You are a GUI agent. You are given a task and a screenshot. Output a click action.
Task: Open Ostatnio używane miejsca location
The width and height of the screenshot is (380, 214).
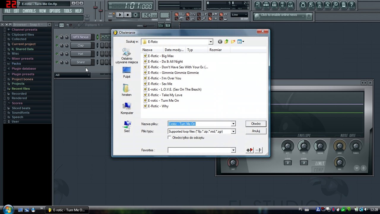[x=126, y=56]
